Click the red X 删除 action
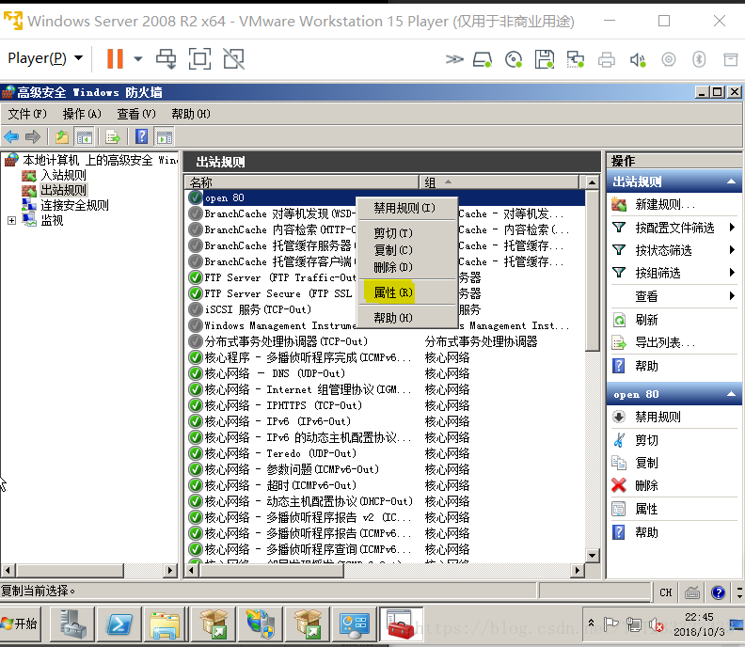Screen dimensions: 745x647 [619, 485]
